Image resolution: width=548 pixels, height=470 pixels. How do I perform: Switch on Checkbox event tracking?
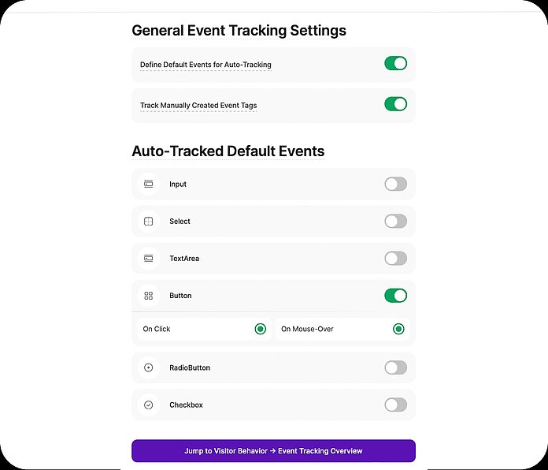[x=395, y=405]
